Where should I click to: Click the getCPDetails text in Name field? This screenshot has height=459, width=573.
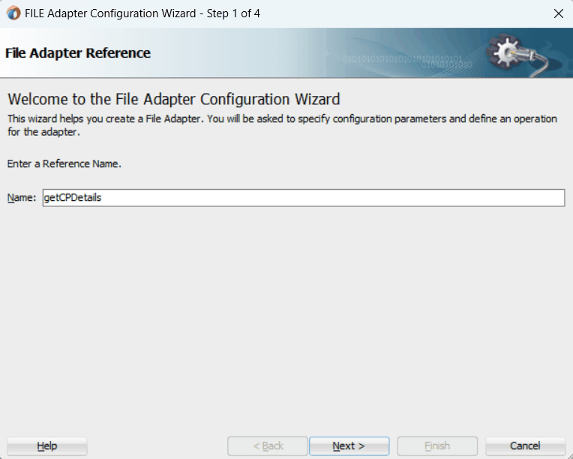(x=73, y=198)
